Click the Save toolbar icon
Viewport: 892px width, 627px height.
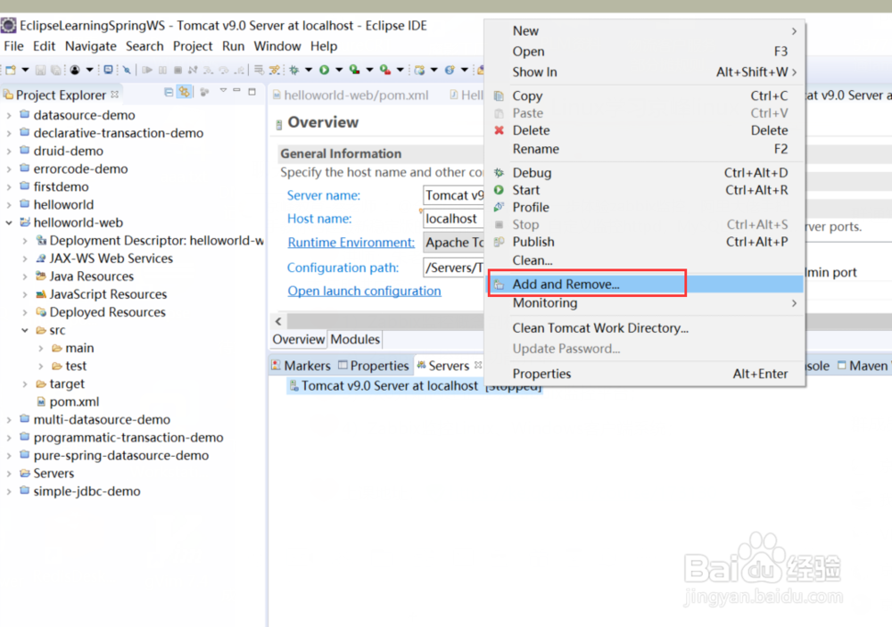(40, 70)
